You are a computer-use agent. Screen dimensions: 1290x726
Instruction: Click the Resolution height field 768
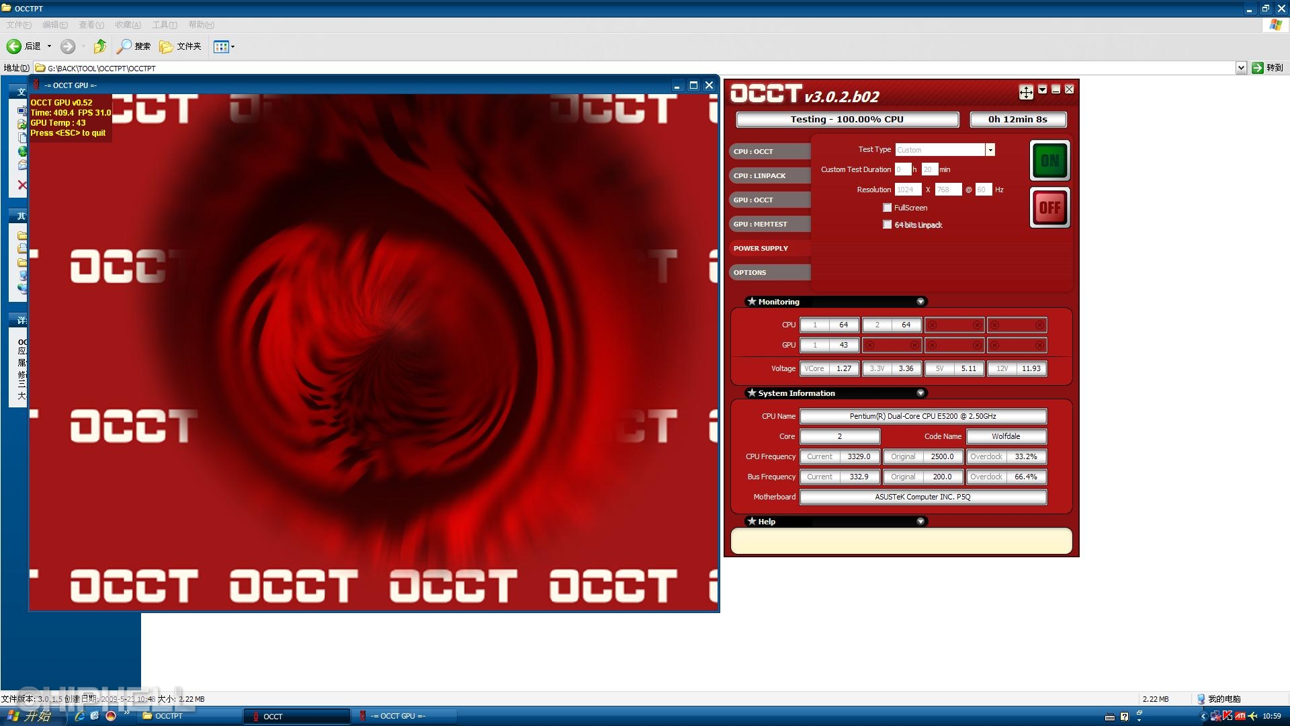(948, 190)
